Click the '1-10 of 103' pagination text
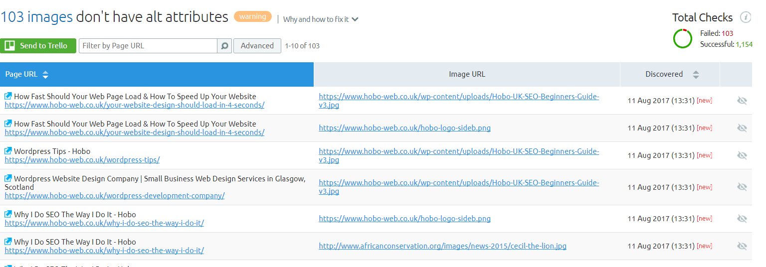The height and width of the screenshot is (267, 766). (x=302, y=46)
